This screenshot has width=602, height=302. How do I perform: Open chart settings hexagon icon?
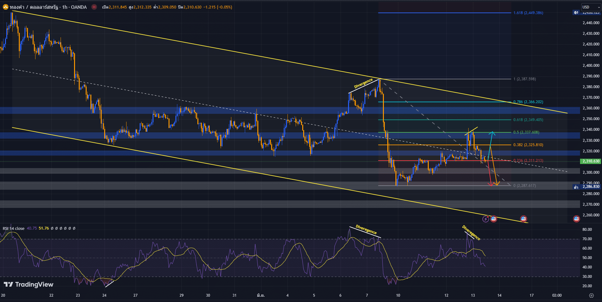coord(591,295)
